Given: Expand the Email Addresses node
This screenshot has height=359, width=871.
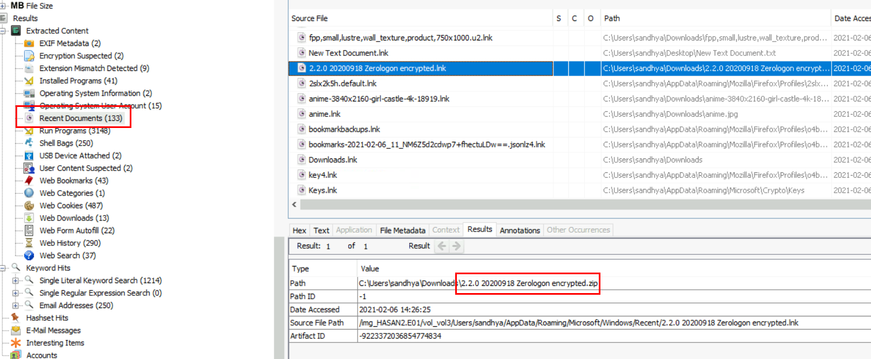Looking at the screenshot, I should (16, 305).
